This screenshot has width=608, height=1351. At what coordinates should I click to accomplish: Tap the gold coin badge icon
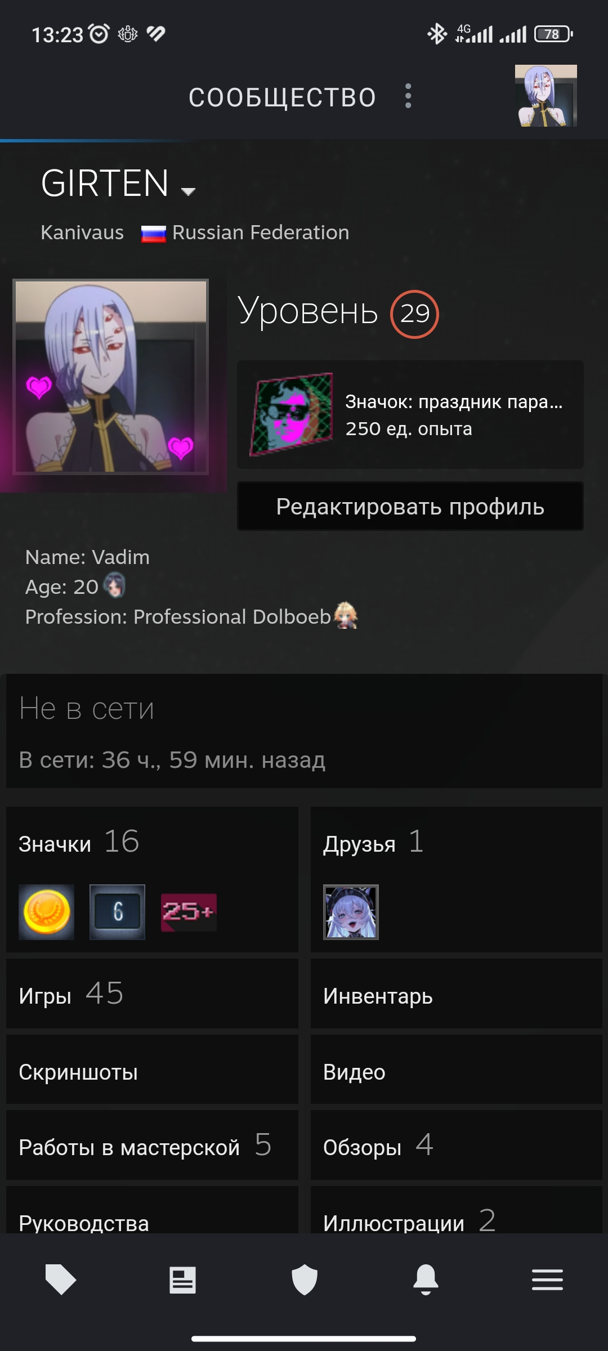47,912
